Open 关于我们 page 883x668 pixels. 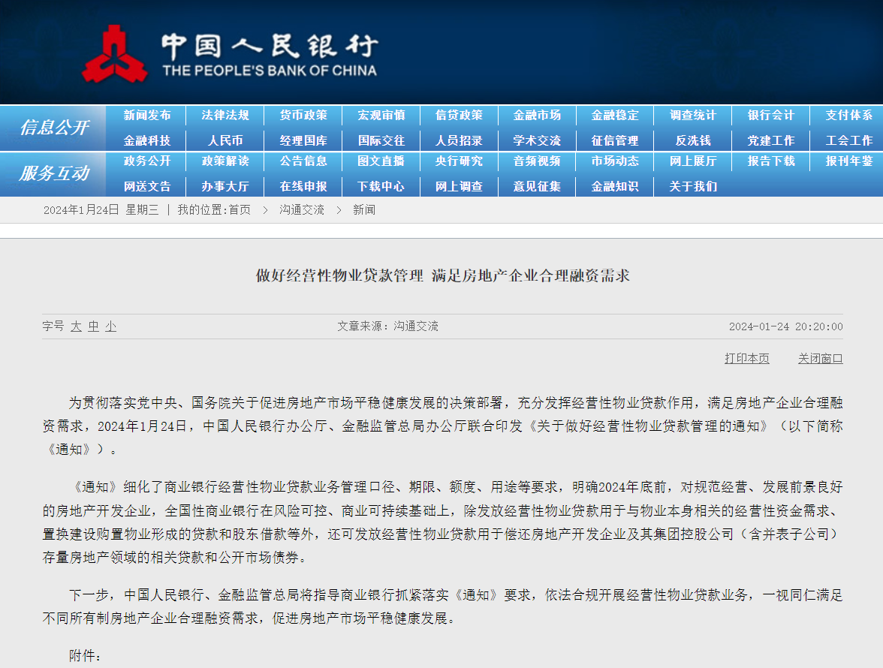click(693, 186)
